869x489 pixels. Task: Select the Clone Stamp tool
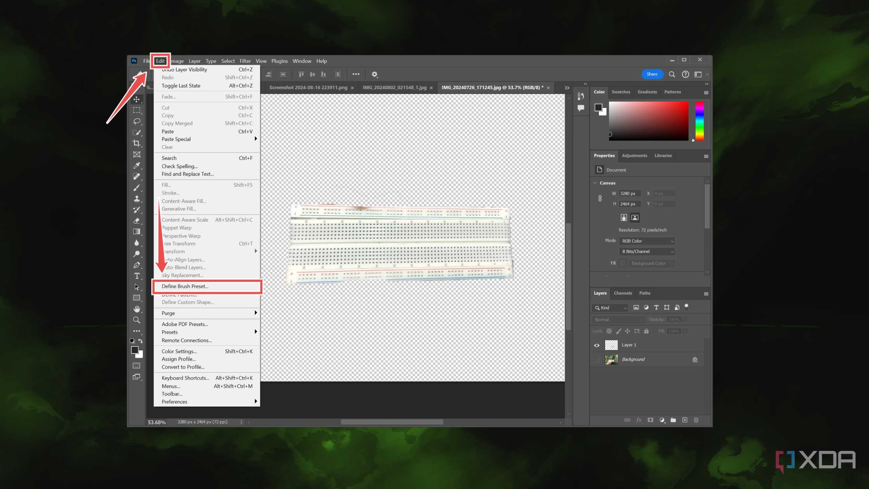(137, 199)
